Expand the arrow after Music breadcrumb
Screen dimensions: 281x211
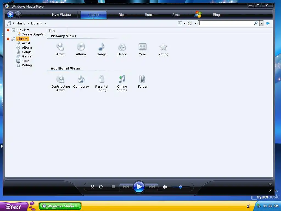[x=28, y=23]
